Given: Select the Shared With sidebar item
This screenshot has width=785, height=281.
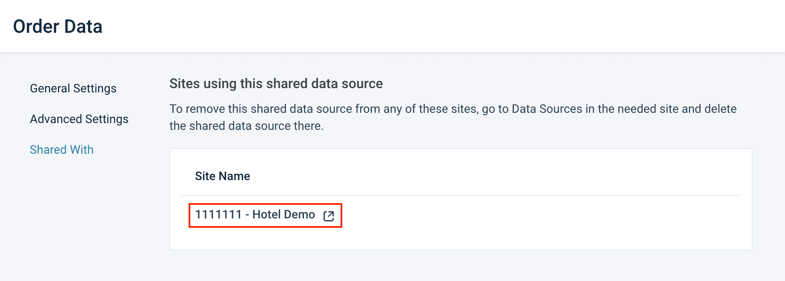Looking at the screenshot, I should pyautogui.click(x=61, y=150).
